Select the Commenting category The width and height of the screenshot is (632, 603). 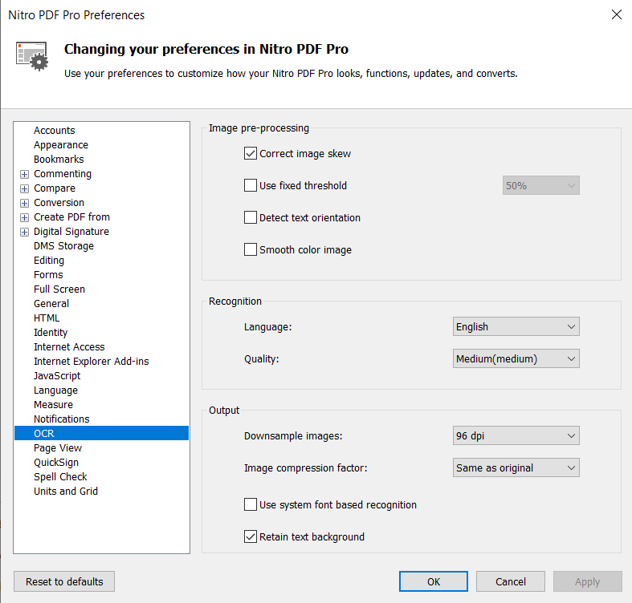(63, 174)
